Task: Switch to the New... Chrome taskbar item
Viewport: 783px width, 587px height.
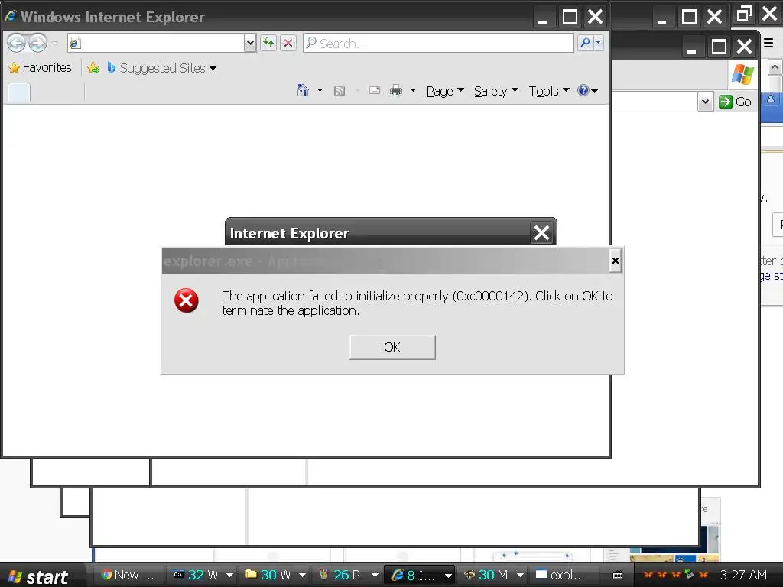Action: (128, 575)
